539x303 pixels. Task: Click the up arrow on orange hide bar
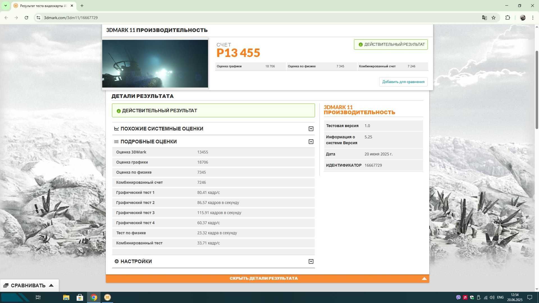click(424, 279)
